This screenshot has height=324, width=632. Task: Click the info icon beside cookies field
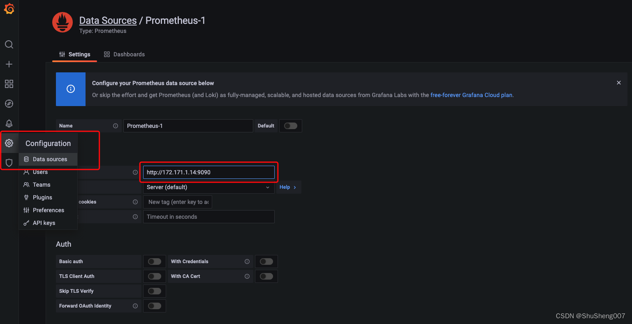coord(135,202)
